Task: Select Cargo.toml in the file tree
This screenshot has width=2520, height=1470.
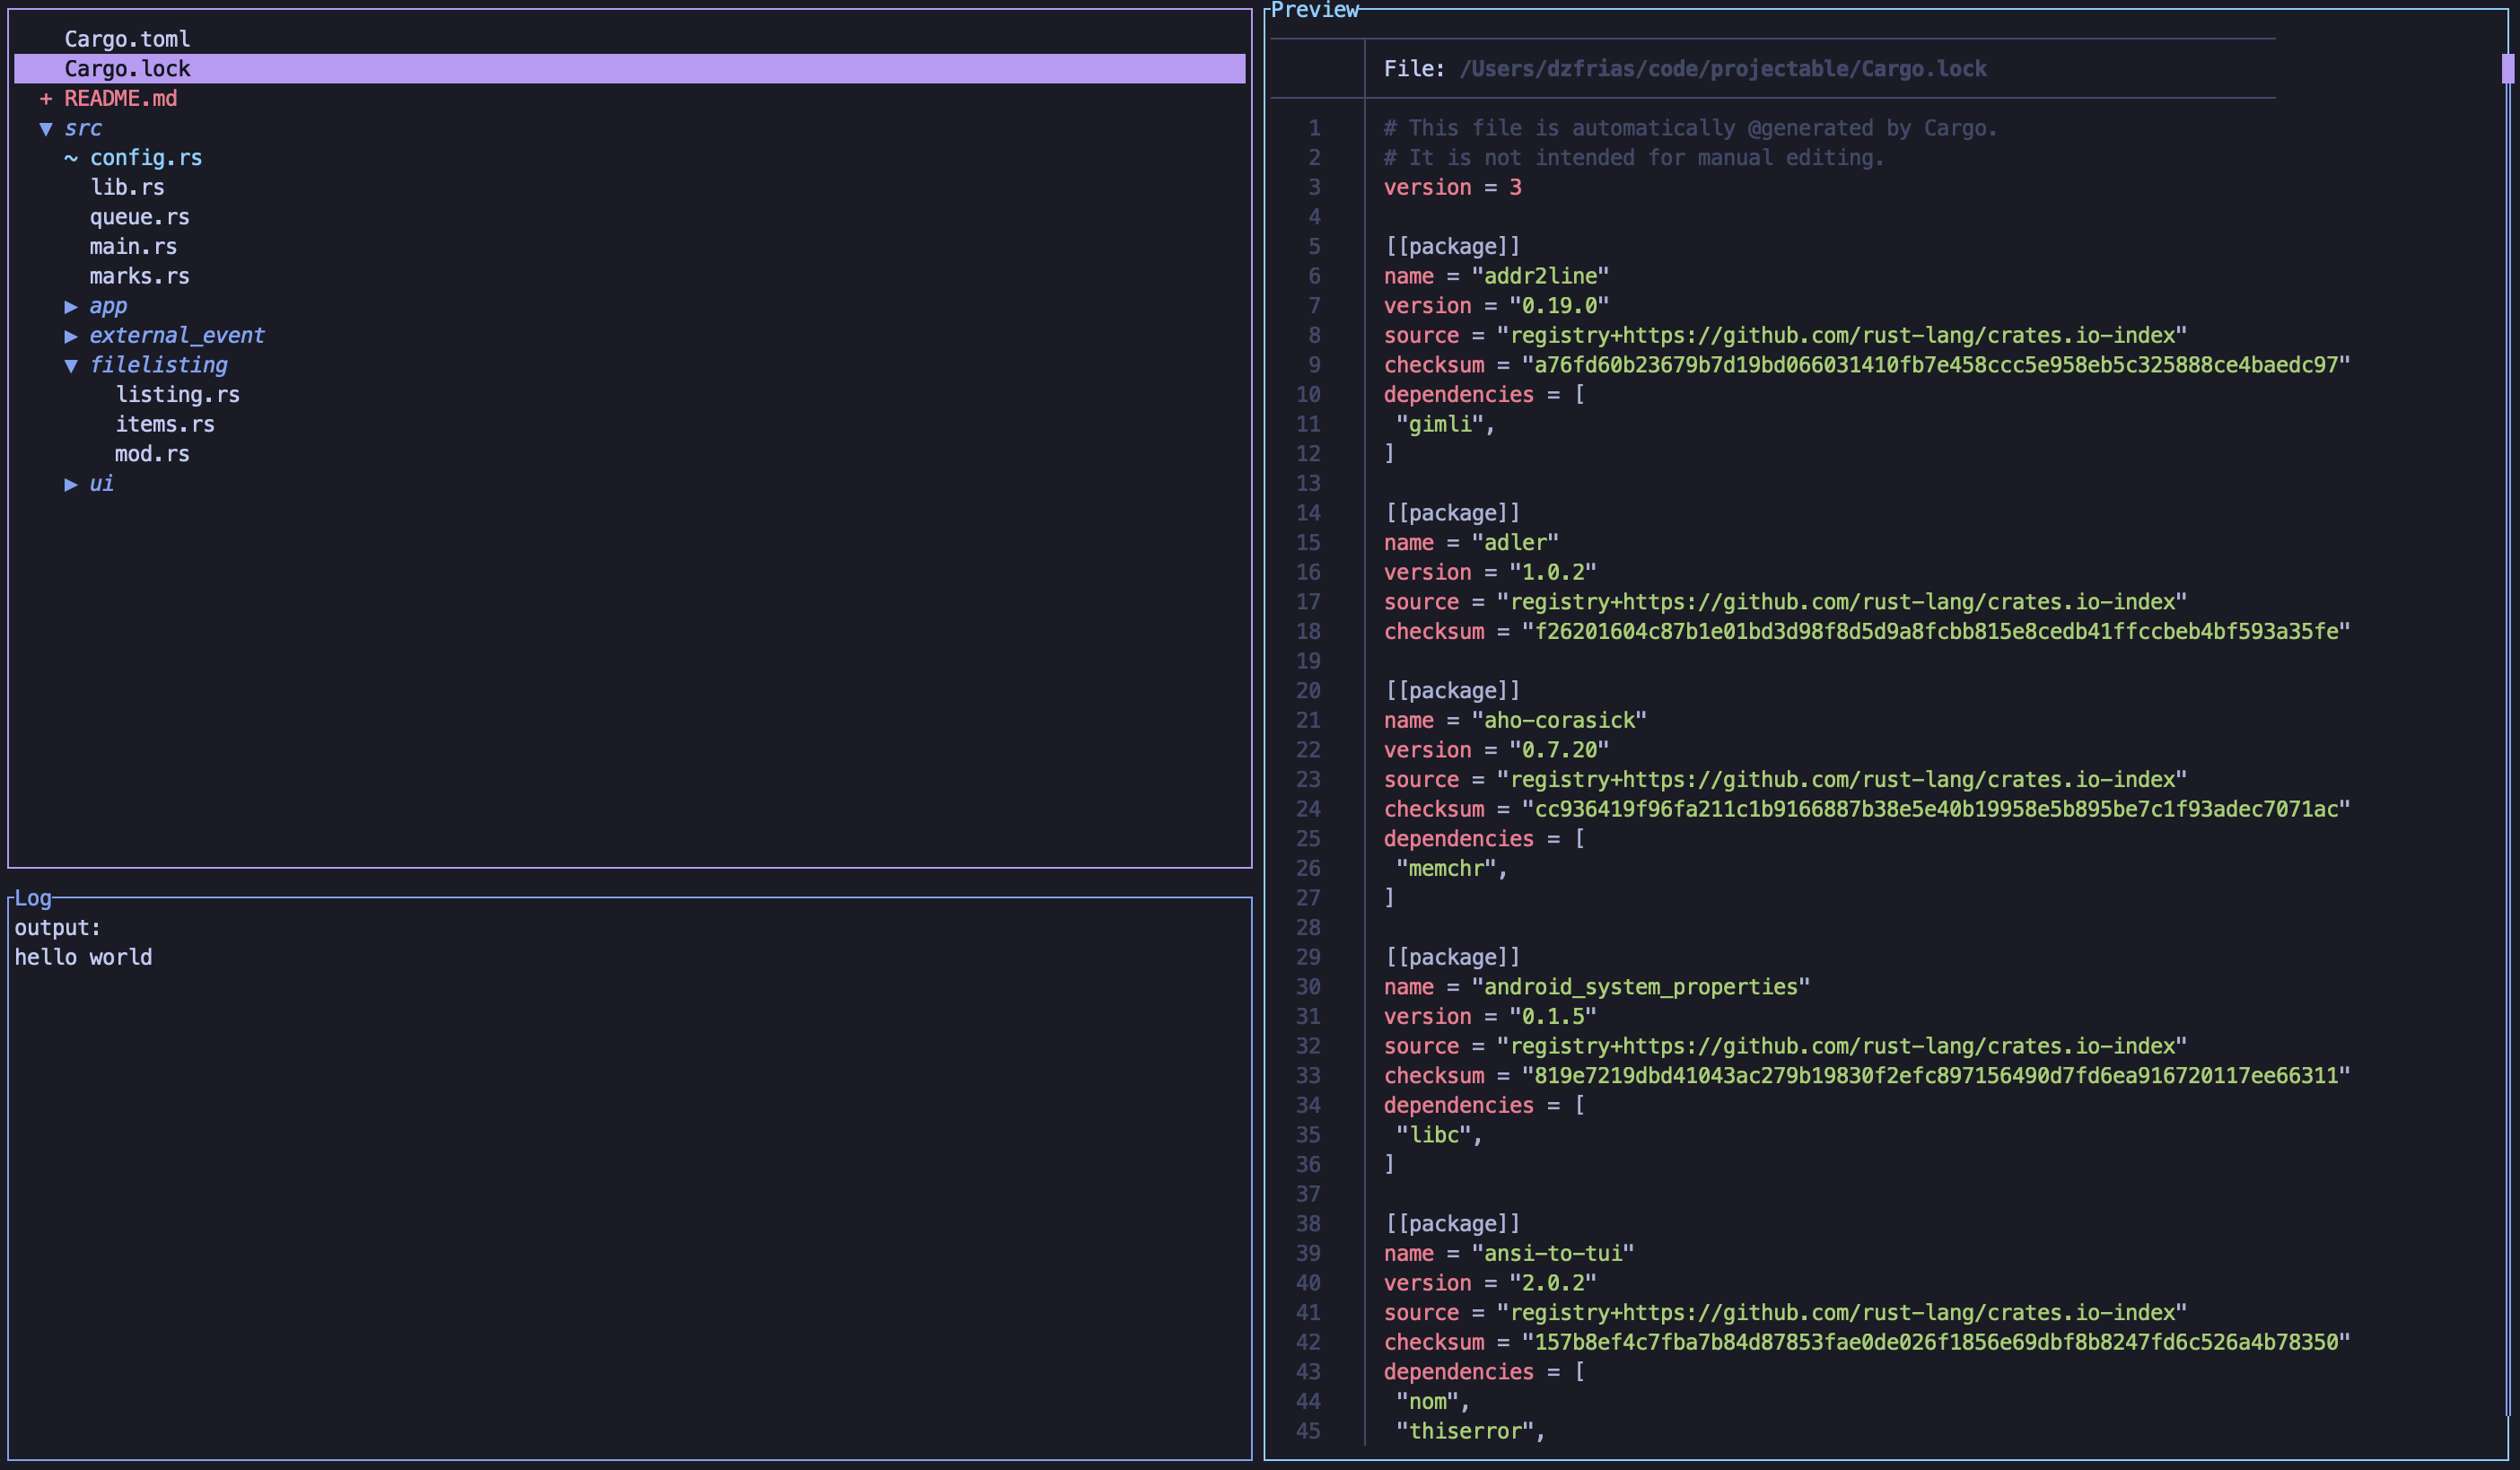Action: [127, 39]
